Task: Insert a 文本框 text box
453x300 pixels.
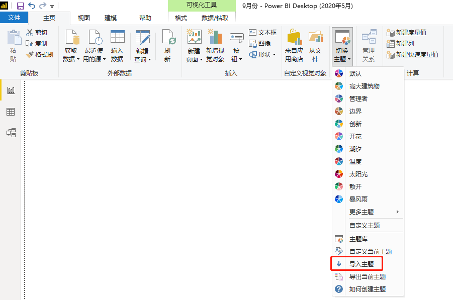Action: pos(262,32)
